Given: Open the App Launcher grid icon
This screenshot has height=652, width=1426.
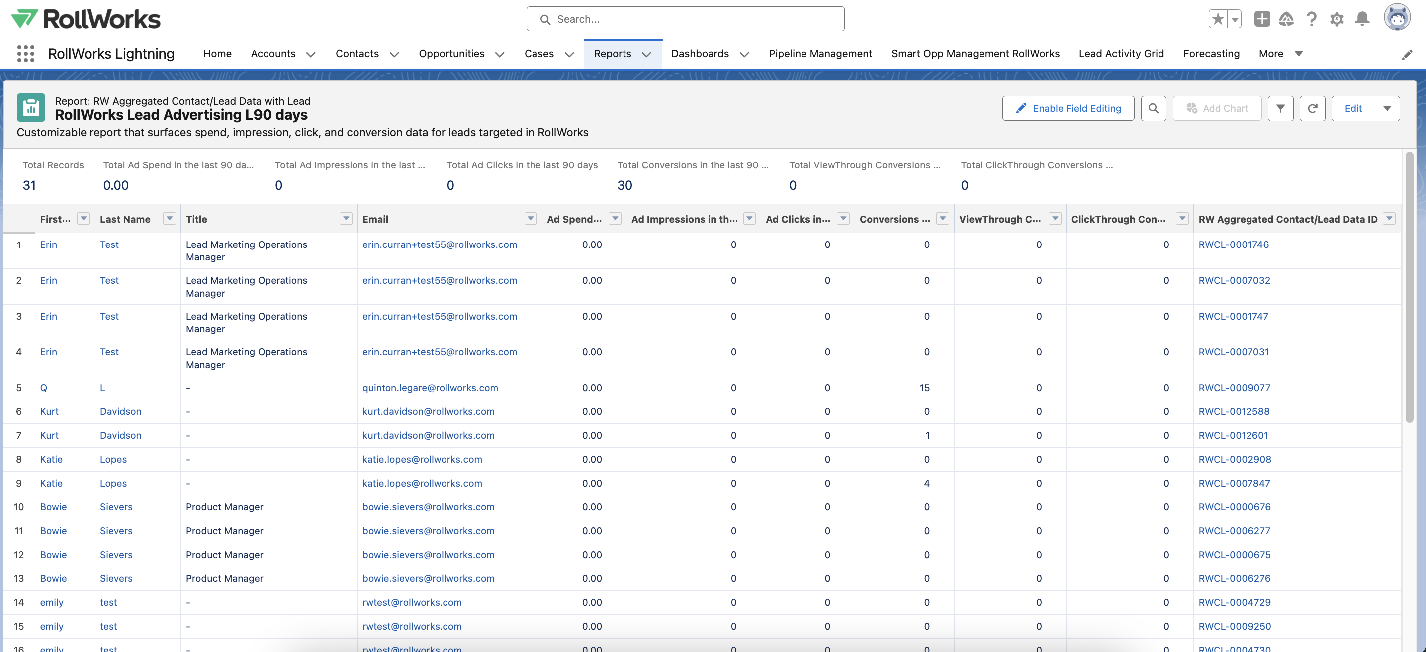Looking at the screenshot, I should point(25,54).
